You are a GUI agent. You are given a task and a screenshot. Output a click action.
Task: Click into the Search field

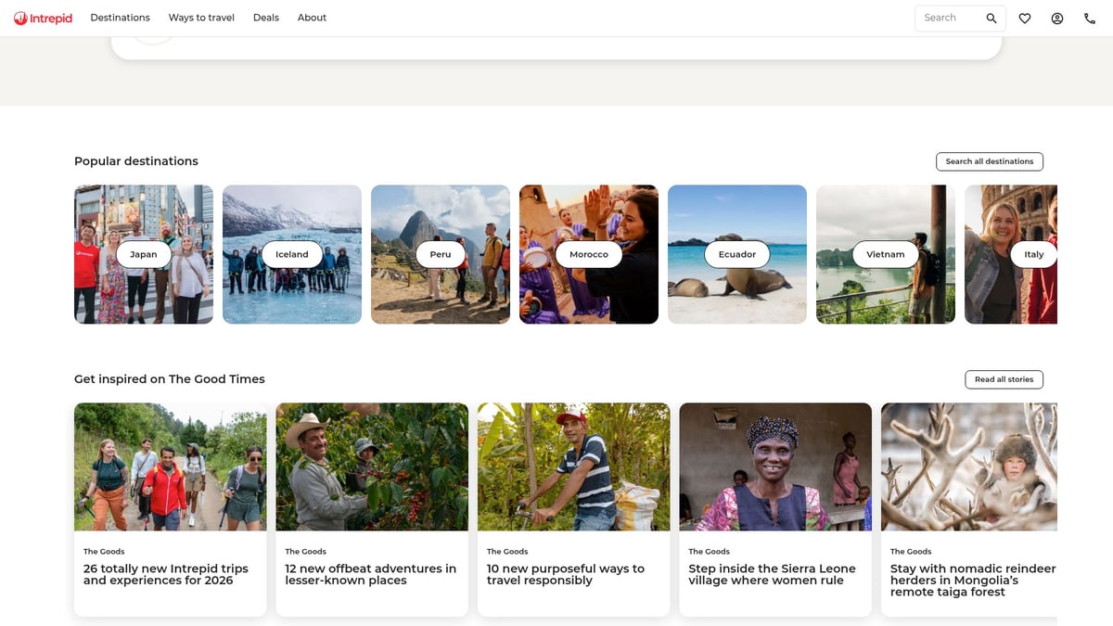coord(949,19)
